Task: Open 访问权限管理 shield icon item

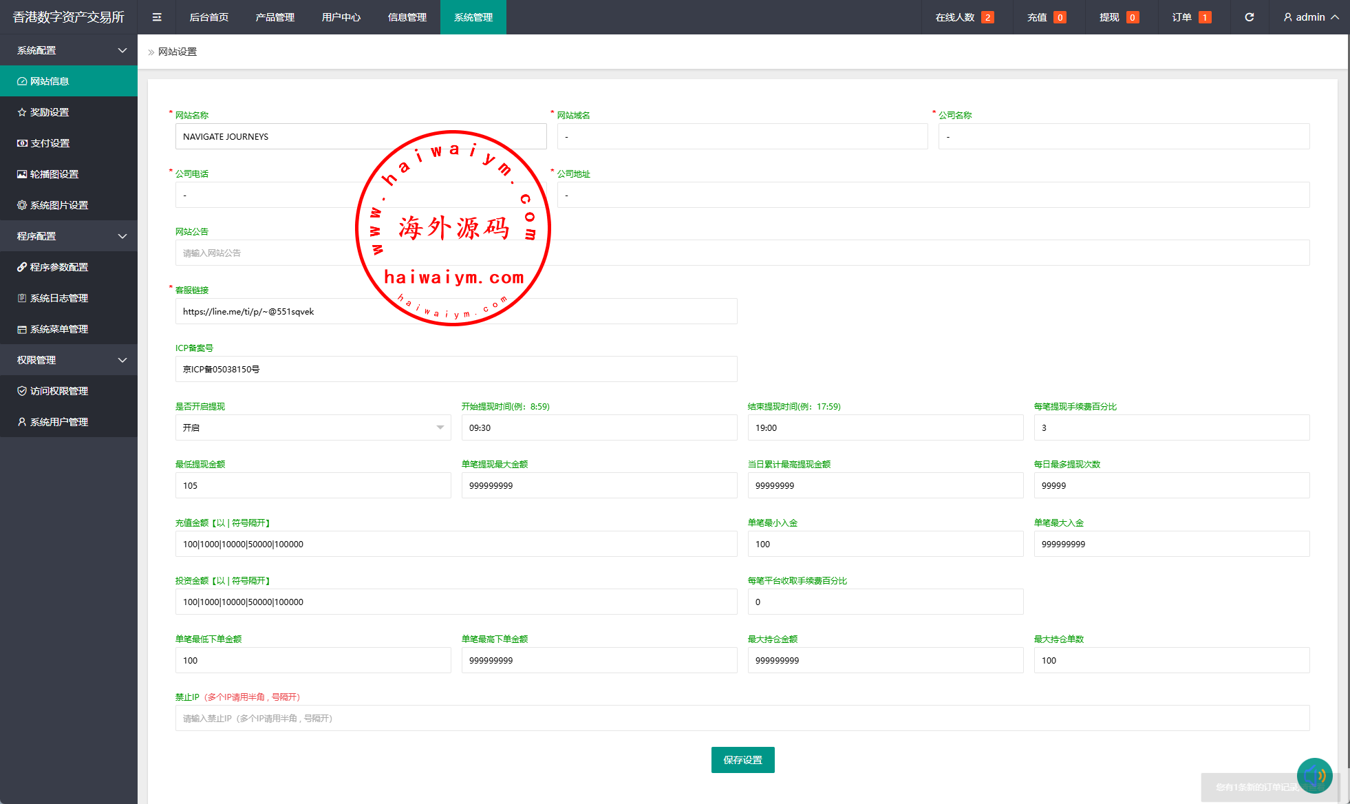Action: (58, 391)
